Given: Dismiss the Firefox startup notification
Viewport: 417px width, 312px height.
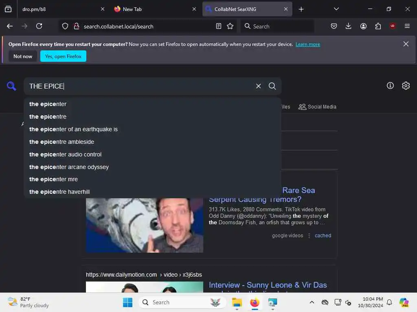Looking at the screenshot, I should (x=406, y=44).
